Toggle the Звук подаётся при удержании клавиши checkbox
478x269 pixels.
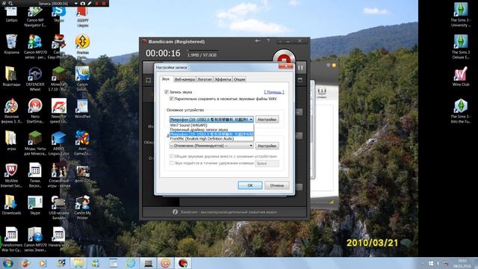pos(172,163)
